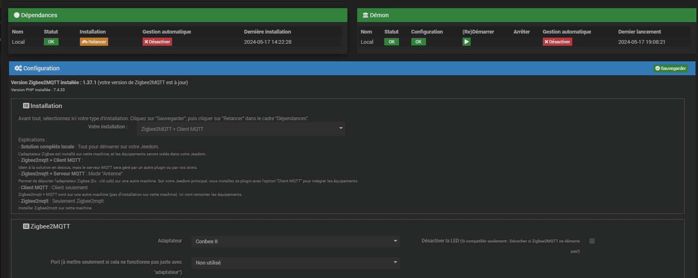This screenshot has width=698, height=278.
Task: Open the Votre installation dropdown
Action: click(x=241, y=129)
